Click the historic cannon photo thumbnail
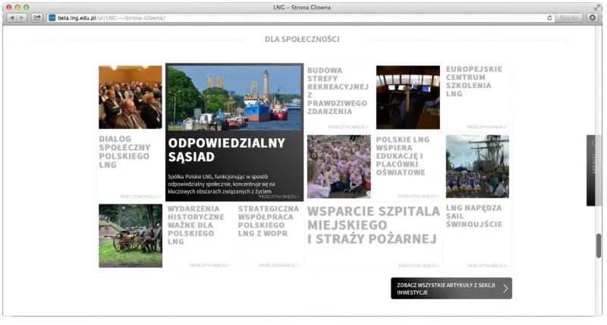 pos(130,235)
